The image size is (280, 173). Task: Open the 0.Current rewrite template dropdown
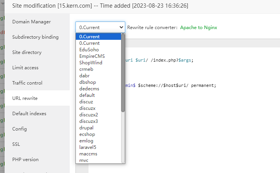(x=100, y=28)
